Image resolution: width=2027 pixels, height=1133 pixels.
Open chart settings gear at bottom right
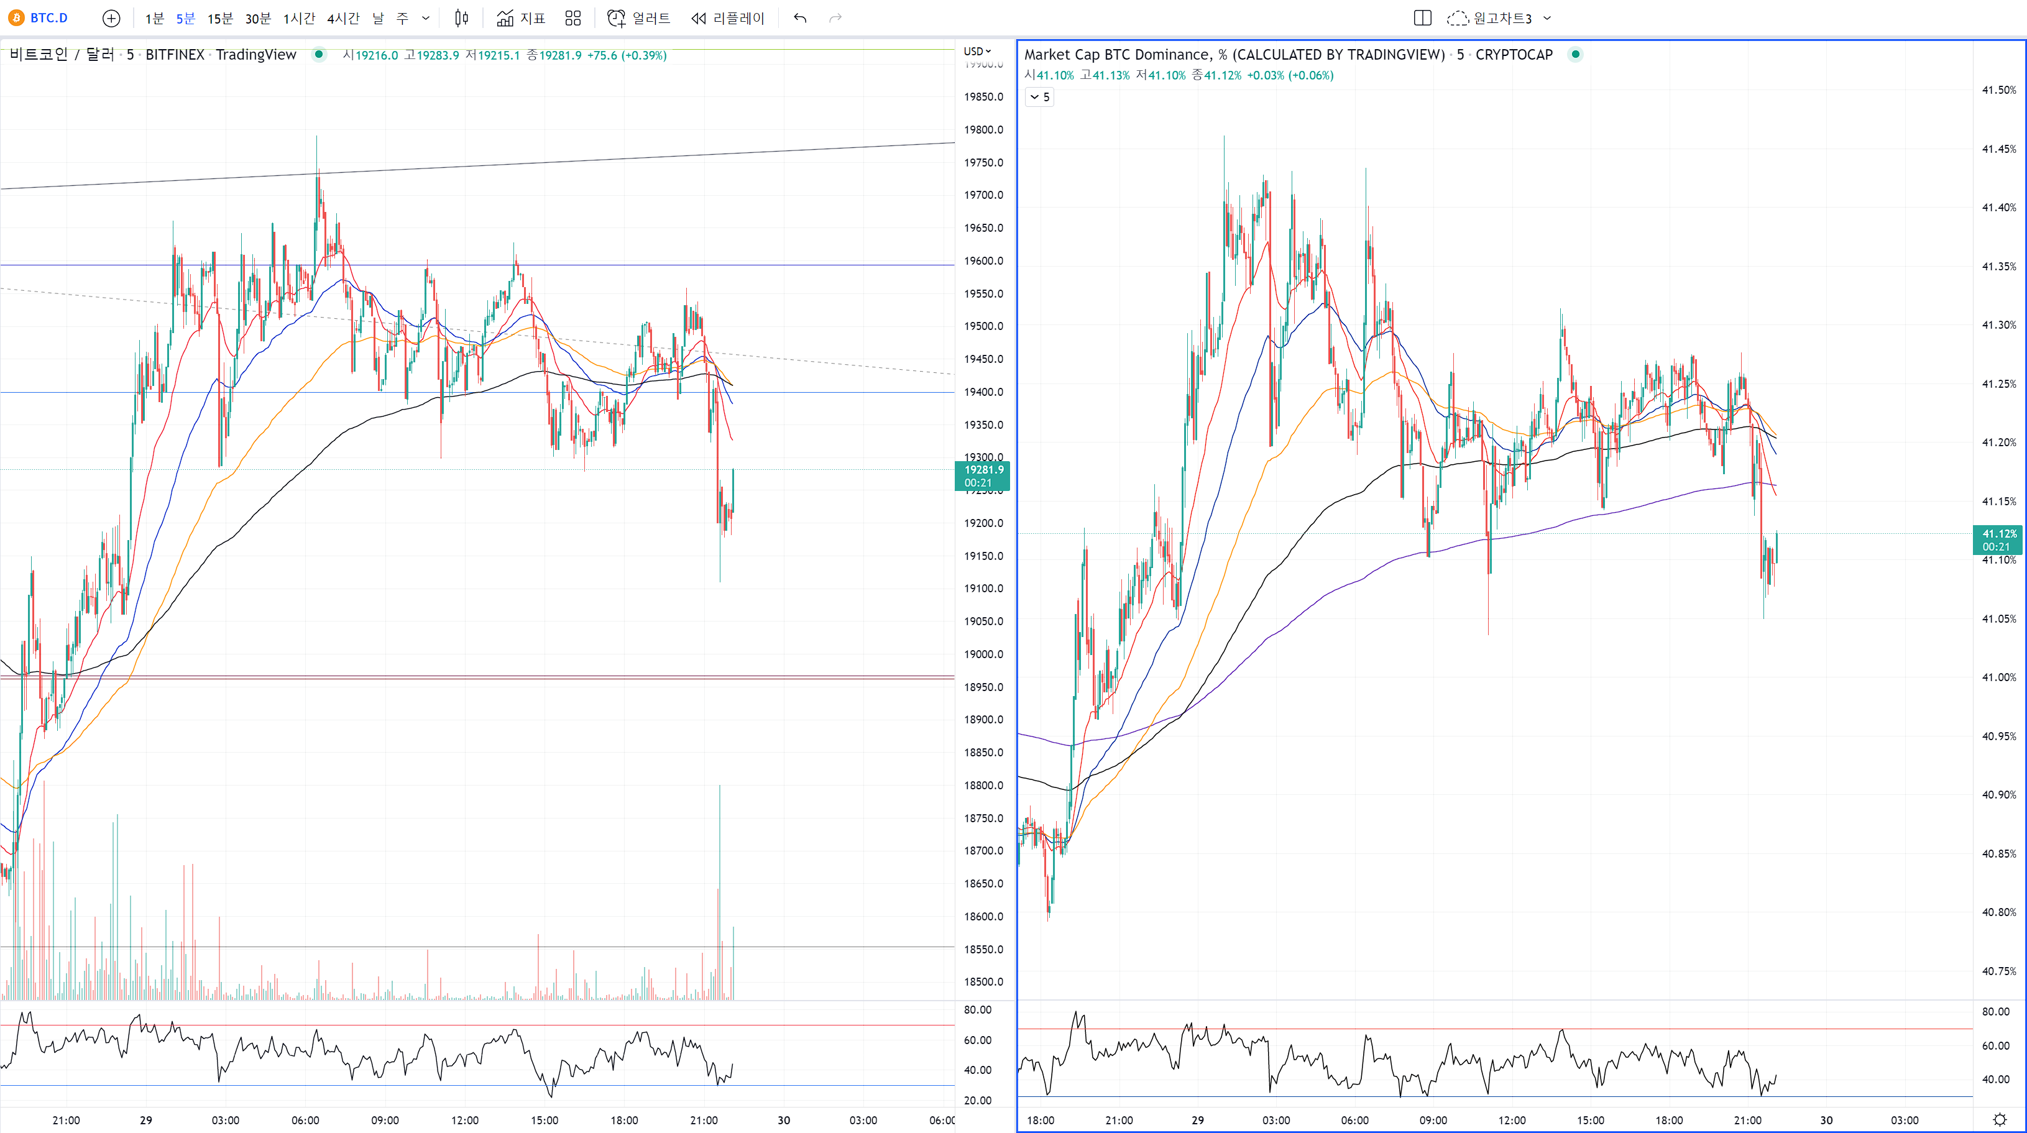(2000, 1119)
